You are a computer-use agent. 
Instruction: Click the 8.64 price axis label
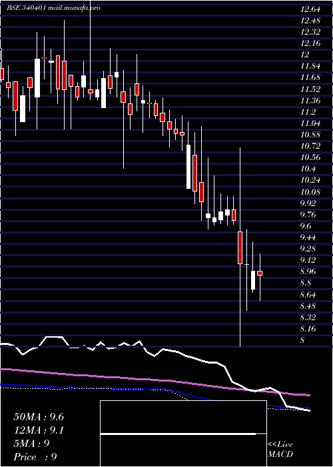[308, 295]
